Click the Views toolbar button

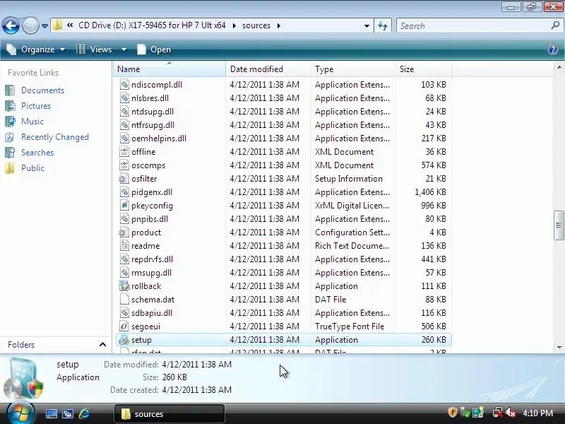[x=95, y=49]
